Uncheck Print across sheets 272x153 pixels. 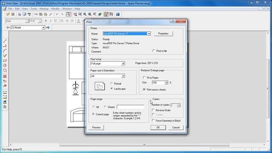144,90
